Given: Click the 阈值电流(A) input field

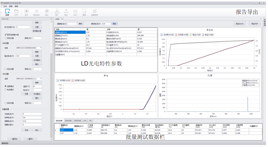Looking at the screenshot, I should click(72, 24).
